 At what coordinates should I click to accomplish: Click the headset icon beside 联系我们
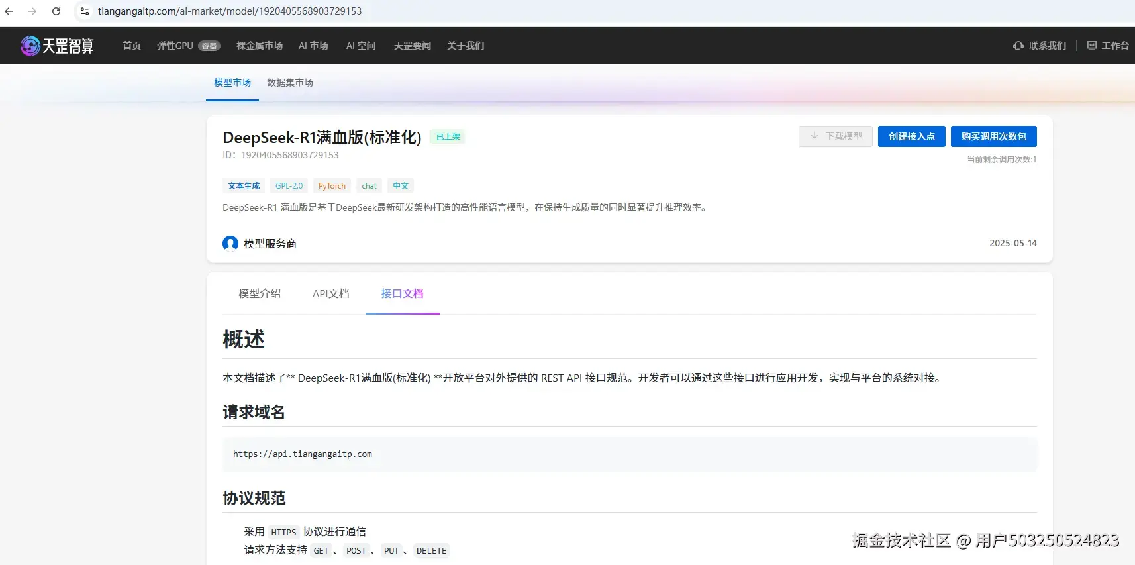coord(1018,46)
